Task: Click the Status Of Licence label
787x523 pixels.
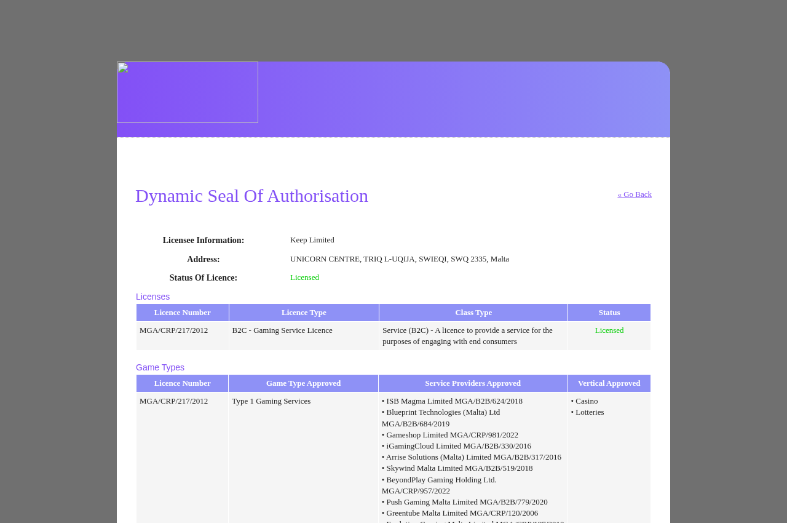Action: tap(204, 278)
